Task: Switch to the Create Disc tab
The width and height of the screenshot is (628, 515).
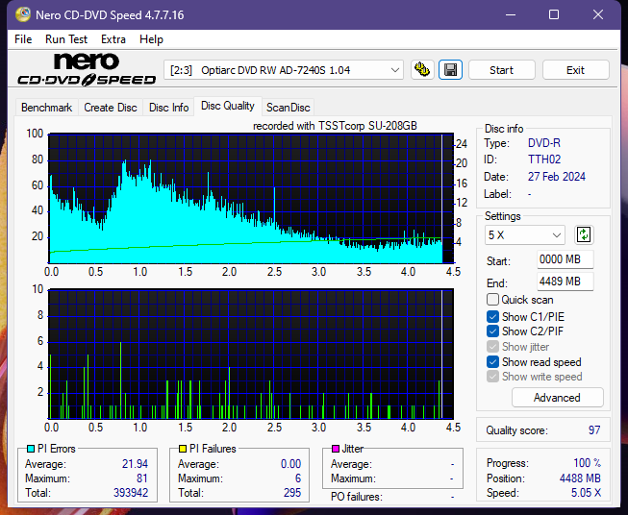Action: (111, 108)
